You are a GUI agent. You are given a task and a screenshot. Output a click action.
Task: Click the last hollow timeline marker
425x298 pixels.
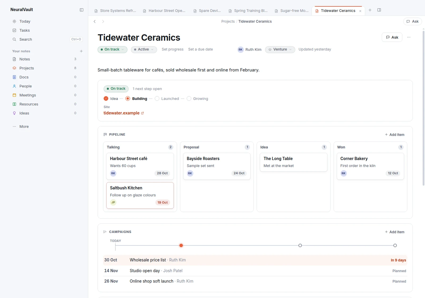click(x=395, y=245)
